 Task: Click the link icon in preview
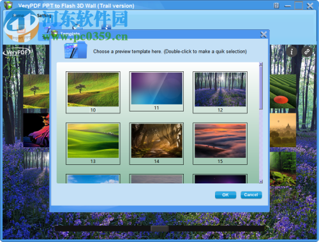307,52
